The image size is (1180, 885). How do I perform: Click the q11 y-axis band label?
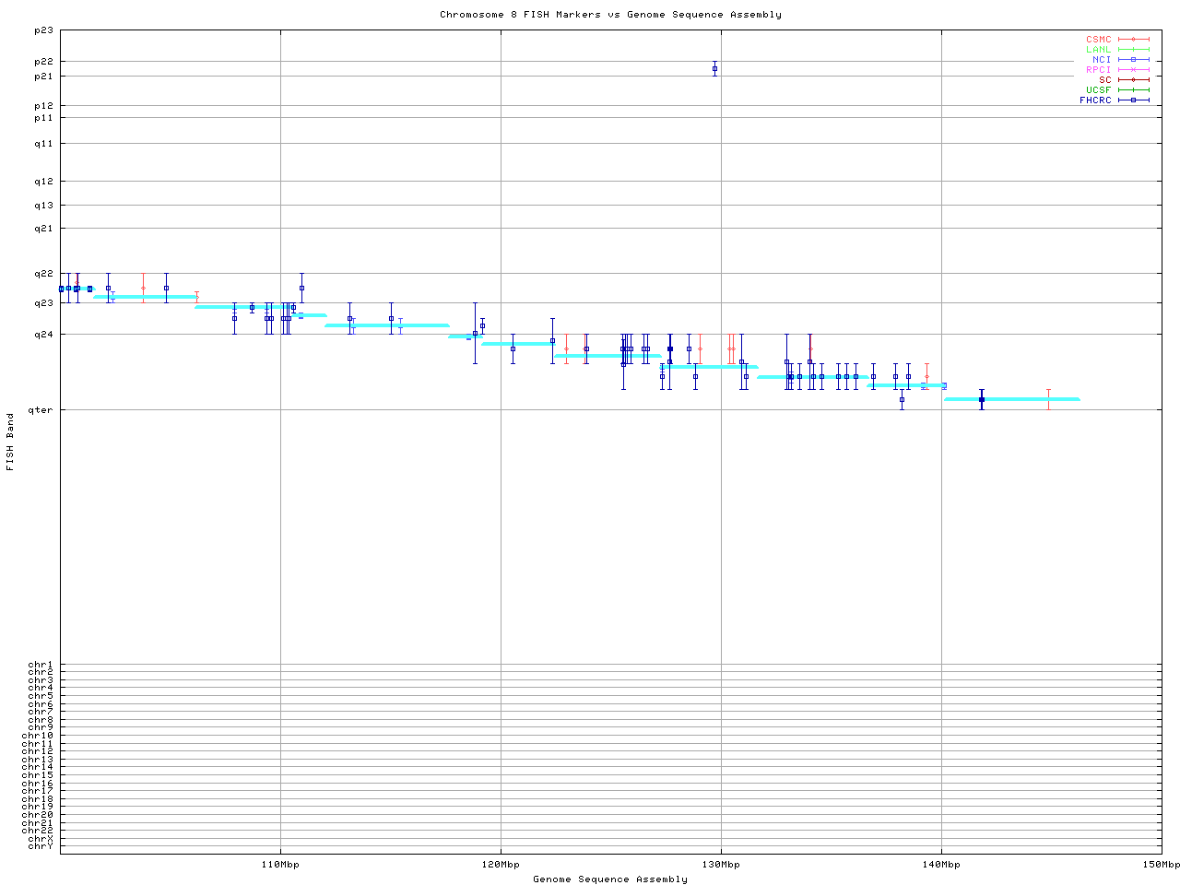[43, 144]
